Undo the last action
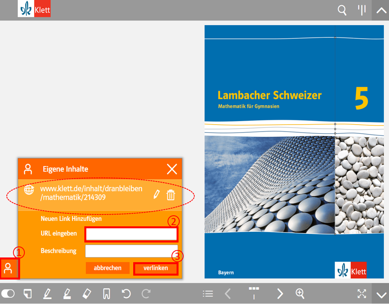Image resolution: width=389 pixels, height=304 pixels. point(126,294)
